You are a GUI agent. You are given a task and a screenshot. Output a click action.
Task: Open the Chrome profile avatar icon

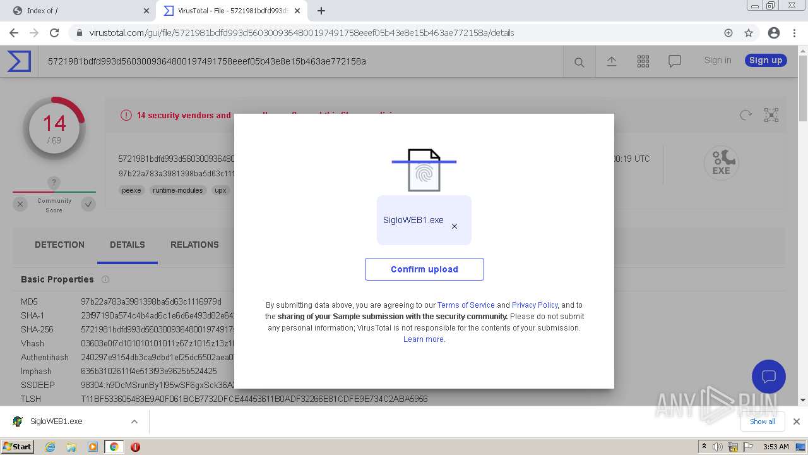coord(774,33)
